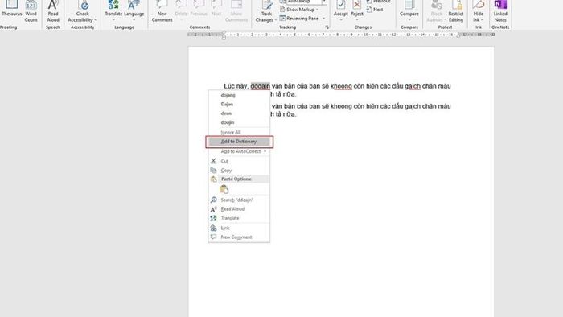Click the Cut icon in context menu
563x317 pixels.
click(213, 161)
